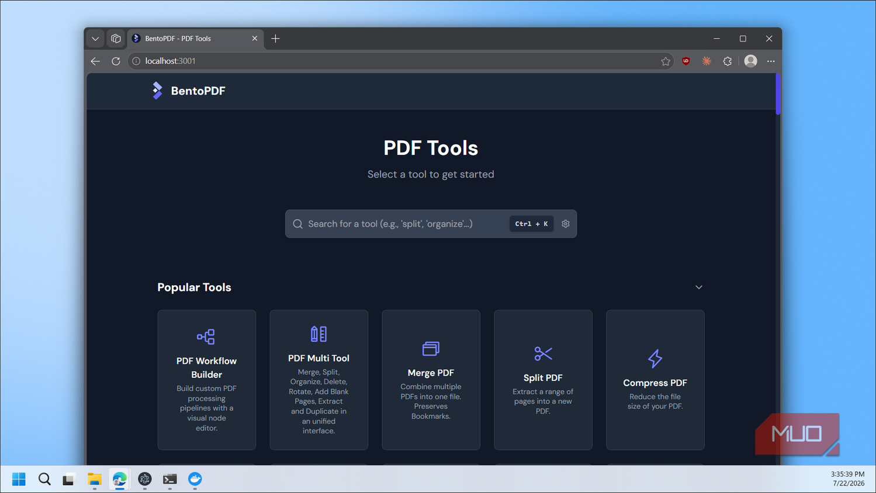Open the tab search dropdown arrow

tap(95, 39)
